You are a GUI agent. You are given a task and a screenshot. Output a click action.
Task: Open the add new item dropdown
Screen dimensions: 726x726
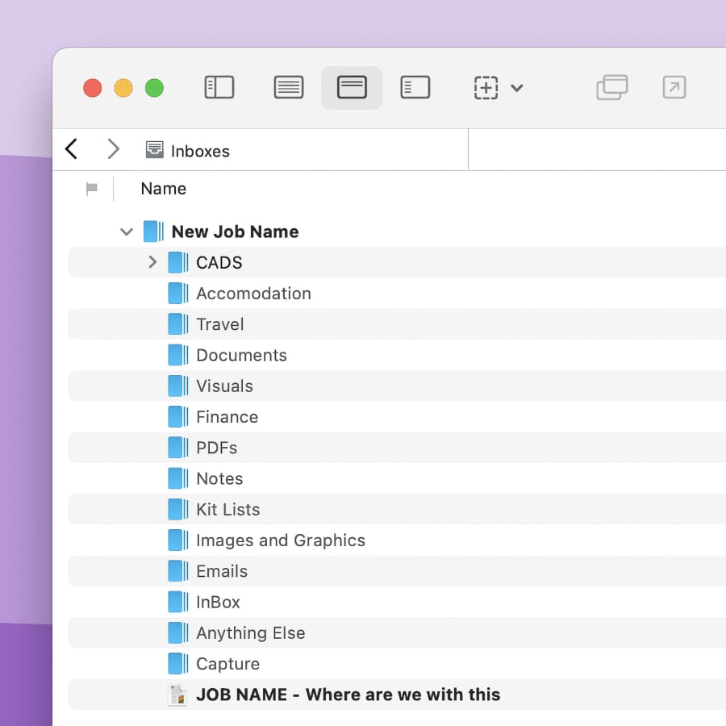click(x=498, y=87)
